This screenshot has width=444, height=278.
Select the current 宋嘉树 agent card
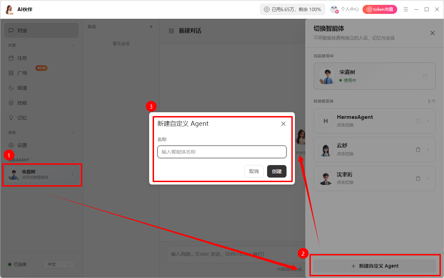click(x=374, y=76)
